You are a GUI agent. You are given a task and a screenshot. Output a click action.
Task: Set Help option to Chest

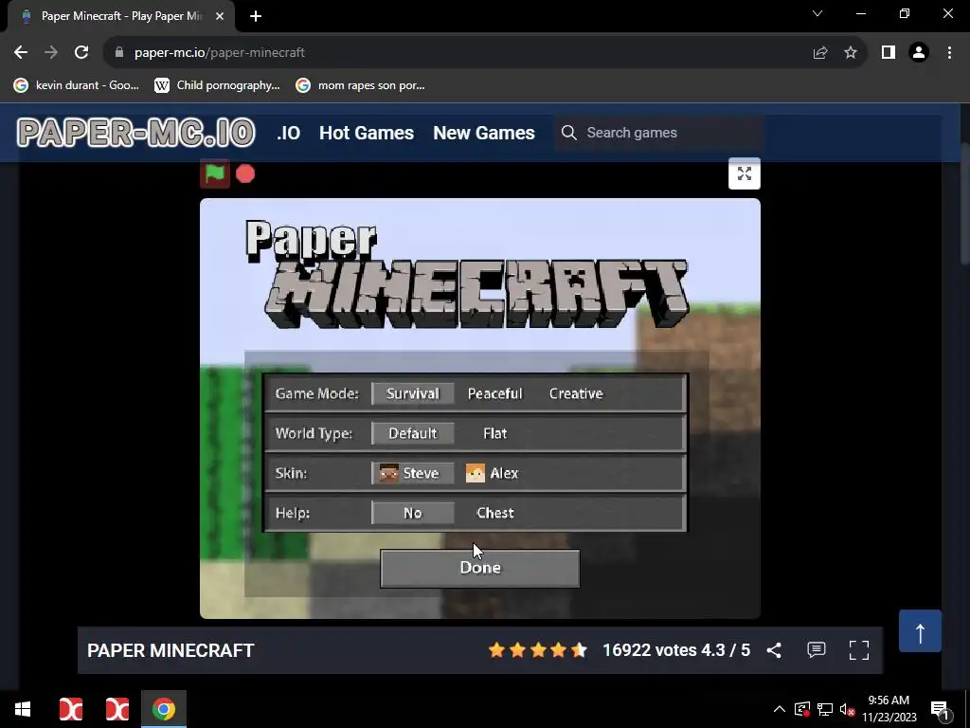[494, 513]
